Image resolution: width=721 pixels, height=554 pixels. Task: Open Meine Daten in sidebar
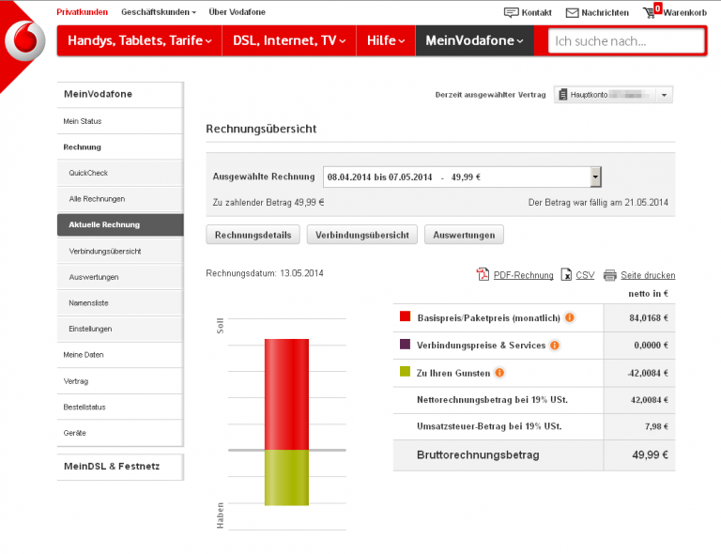click(x=120, y=355)
